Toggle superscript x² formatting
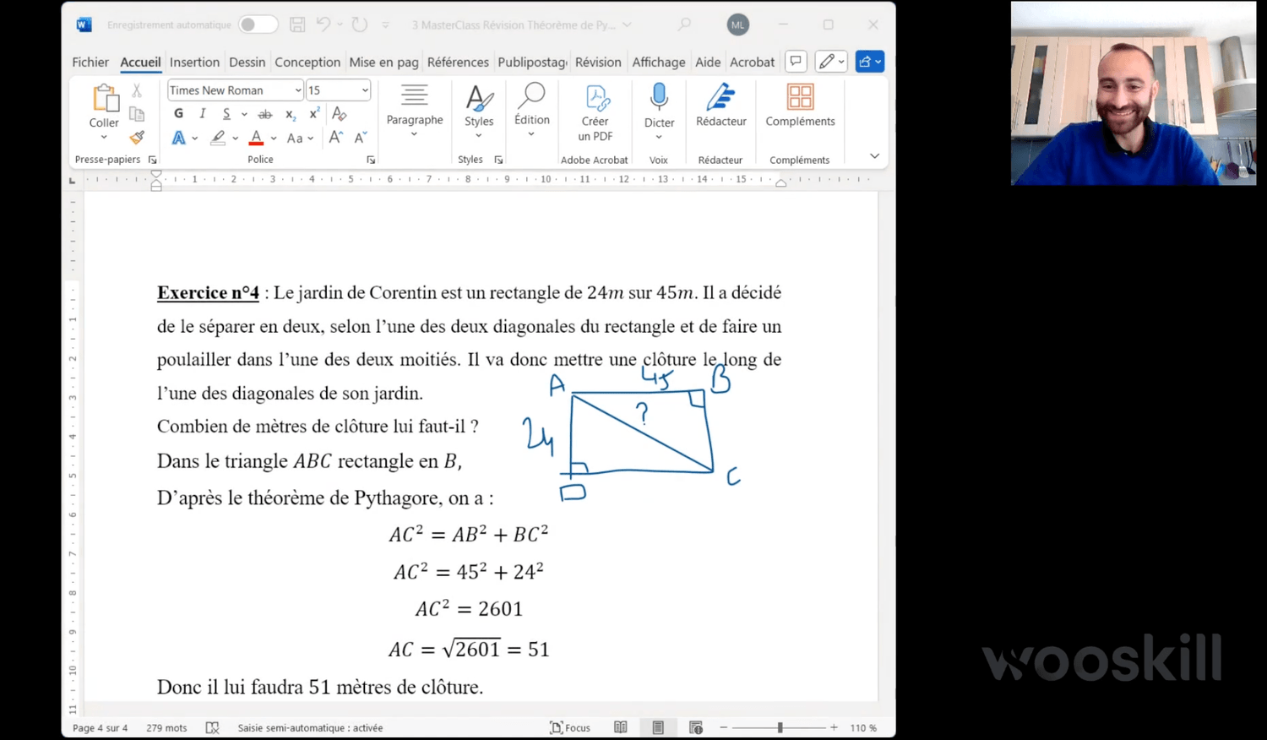This screenshot has height=740, width=1267. [x=314, y=113]
